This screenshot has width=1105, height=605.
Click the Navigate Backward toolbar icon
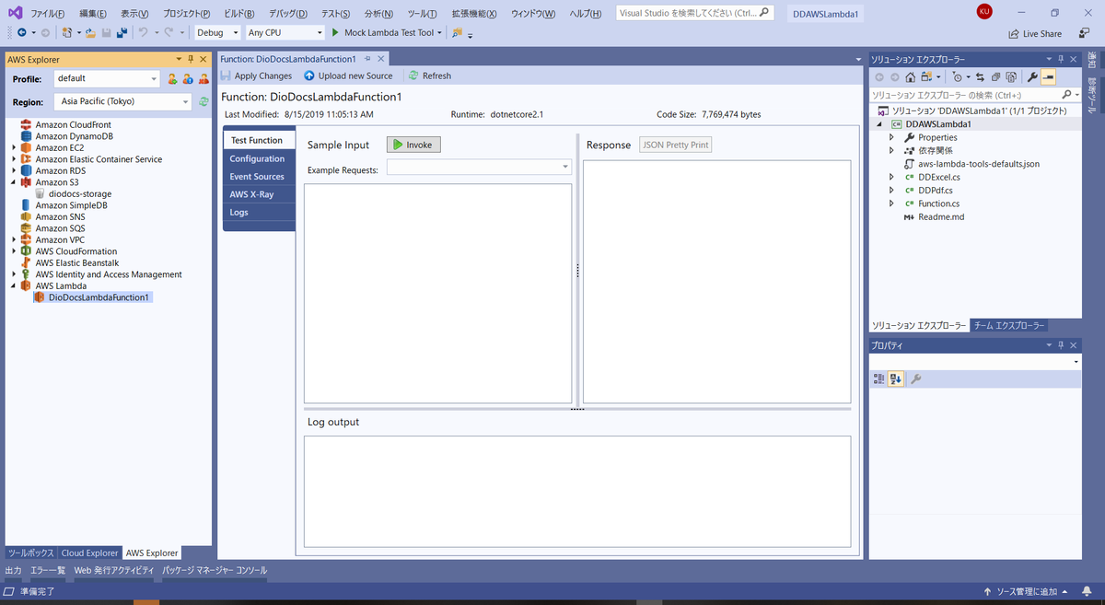(21, 32)
